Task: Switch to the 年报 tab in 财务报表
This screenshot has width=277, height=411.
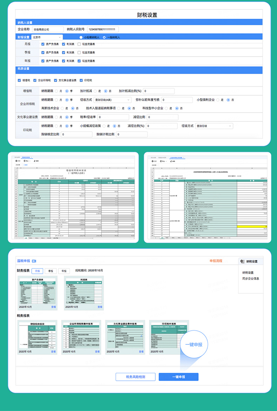Action: pos(64,271)
